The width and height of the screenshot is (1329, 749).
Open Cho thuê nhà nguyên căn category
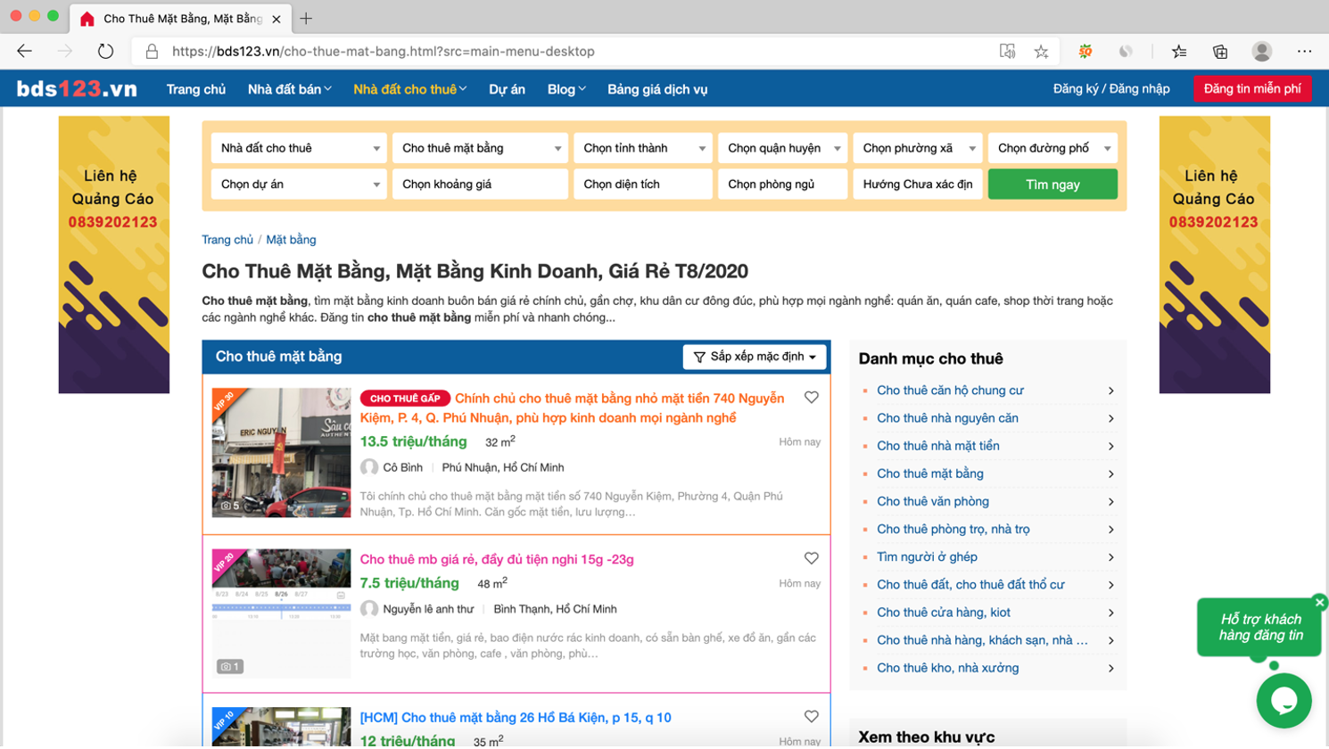click(947, 418)
